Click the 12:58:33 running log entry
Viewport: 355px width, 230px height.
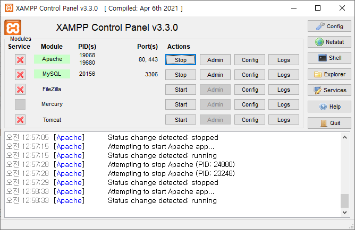coord(112,200)
